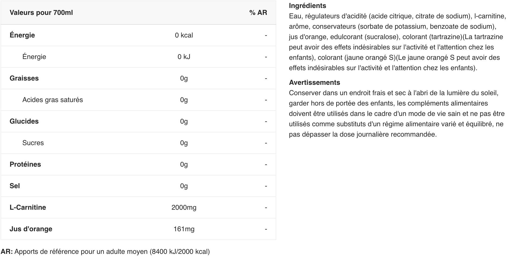Click the L-Carnitine row label
Viewport: 511px width, 261px height.
pos(28,208)
